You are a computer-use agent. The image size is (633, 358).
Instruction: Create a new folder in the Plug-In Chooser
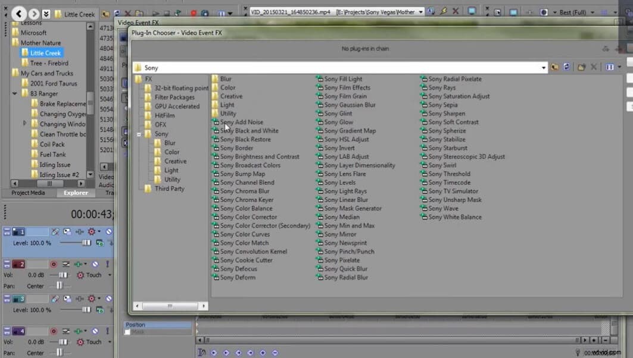coord(582,67)
